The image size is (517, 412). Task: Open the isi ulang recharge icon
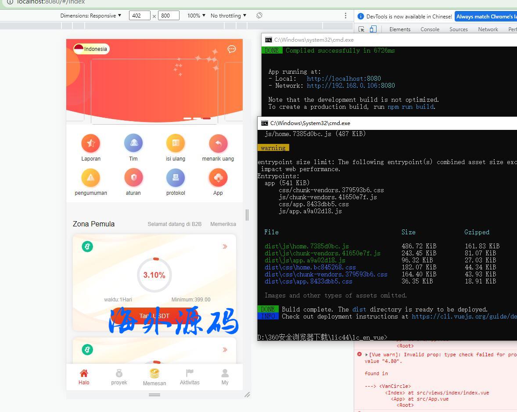pos(176,143)
